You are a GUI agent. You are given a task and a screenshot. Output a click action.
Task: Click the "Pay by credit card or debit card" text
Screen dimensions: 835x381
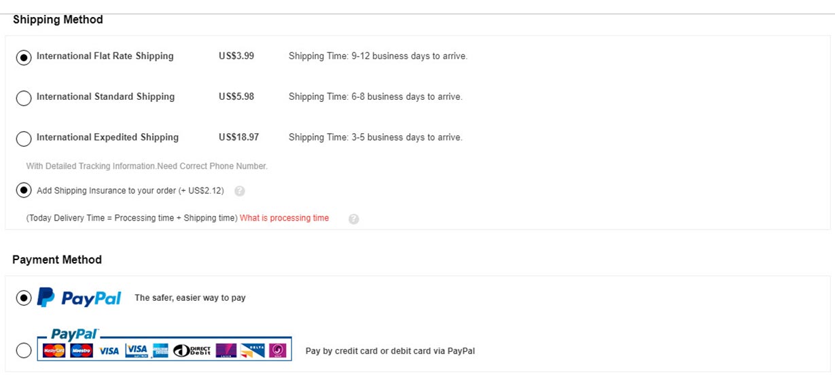pyautogui.click(x=390, y=351)
